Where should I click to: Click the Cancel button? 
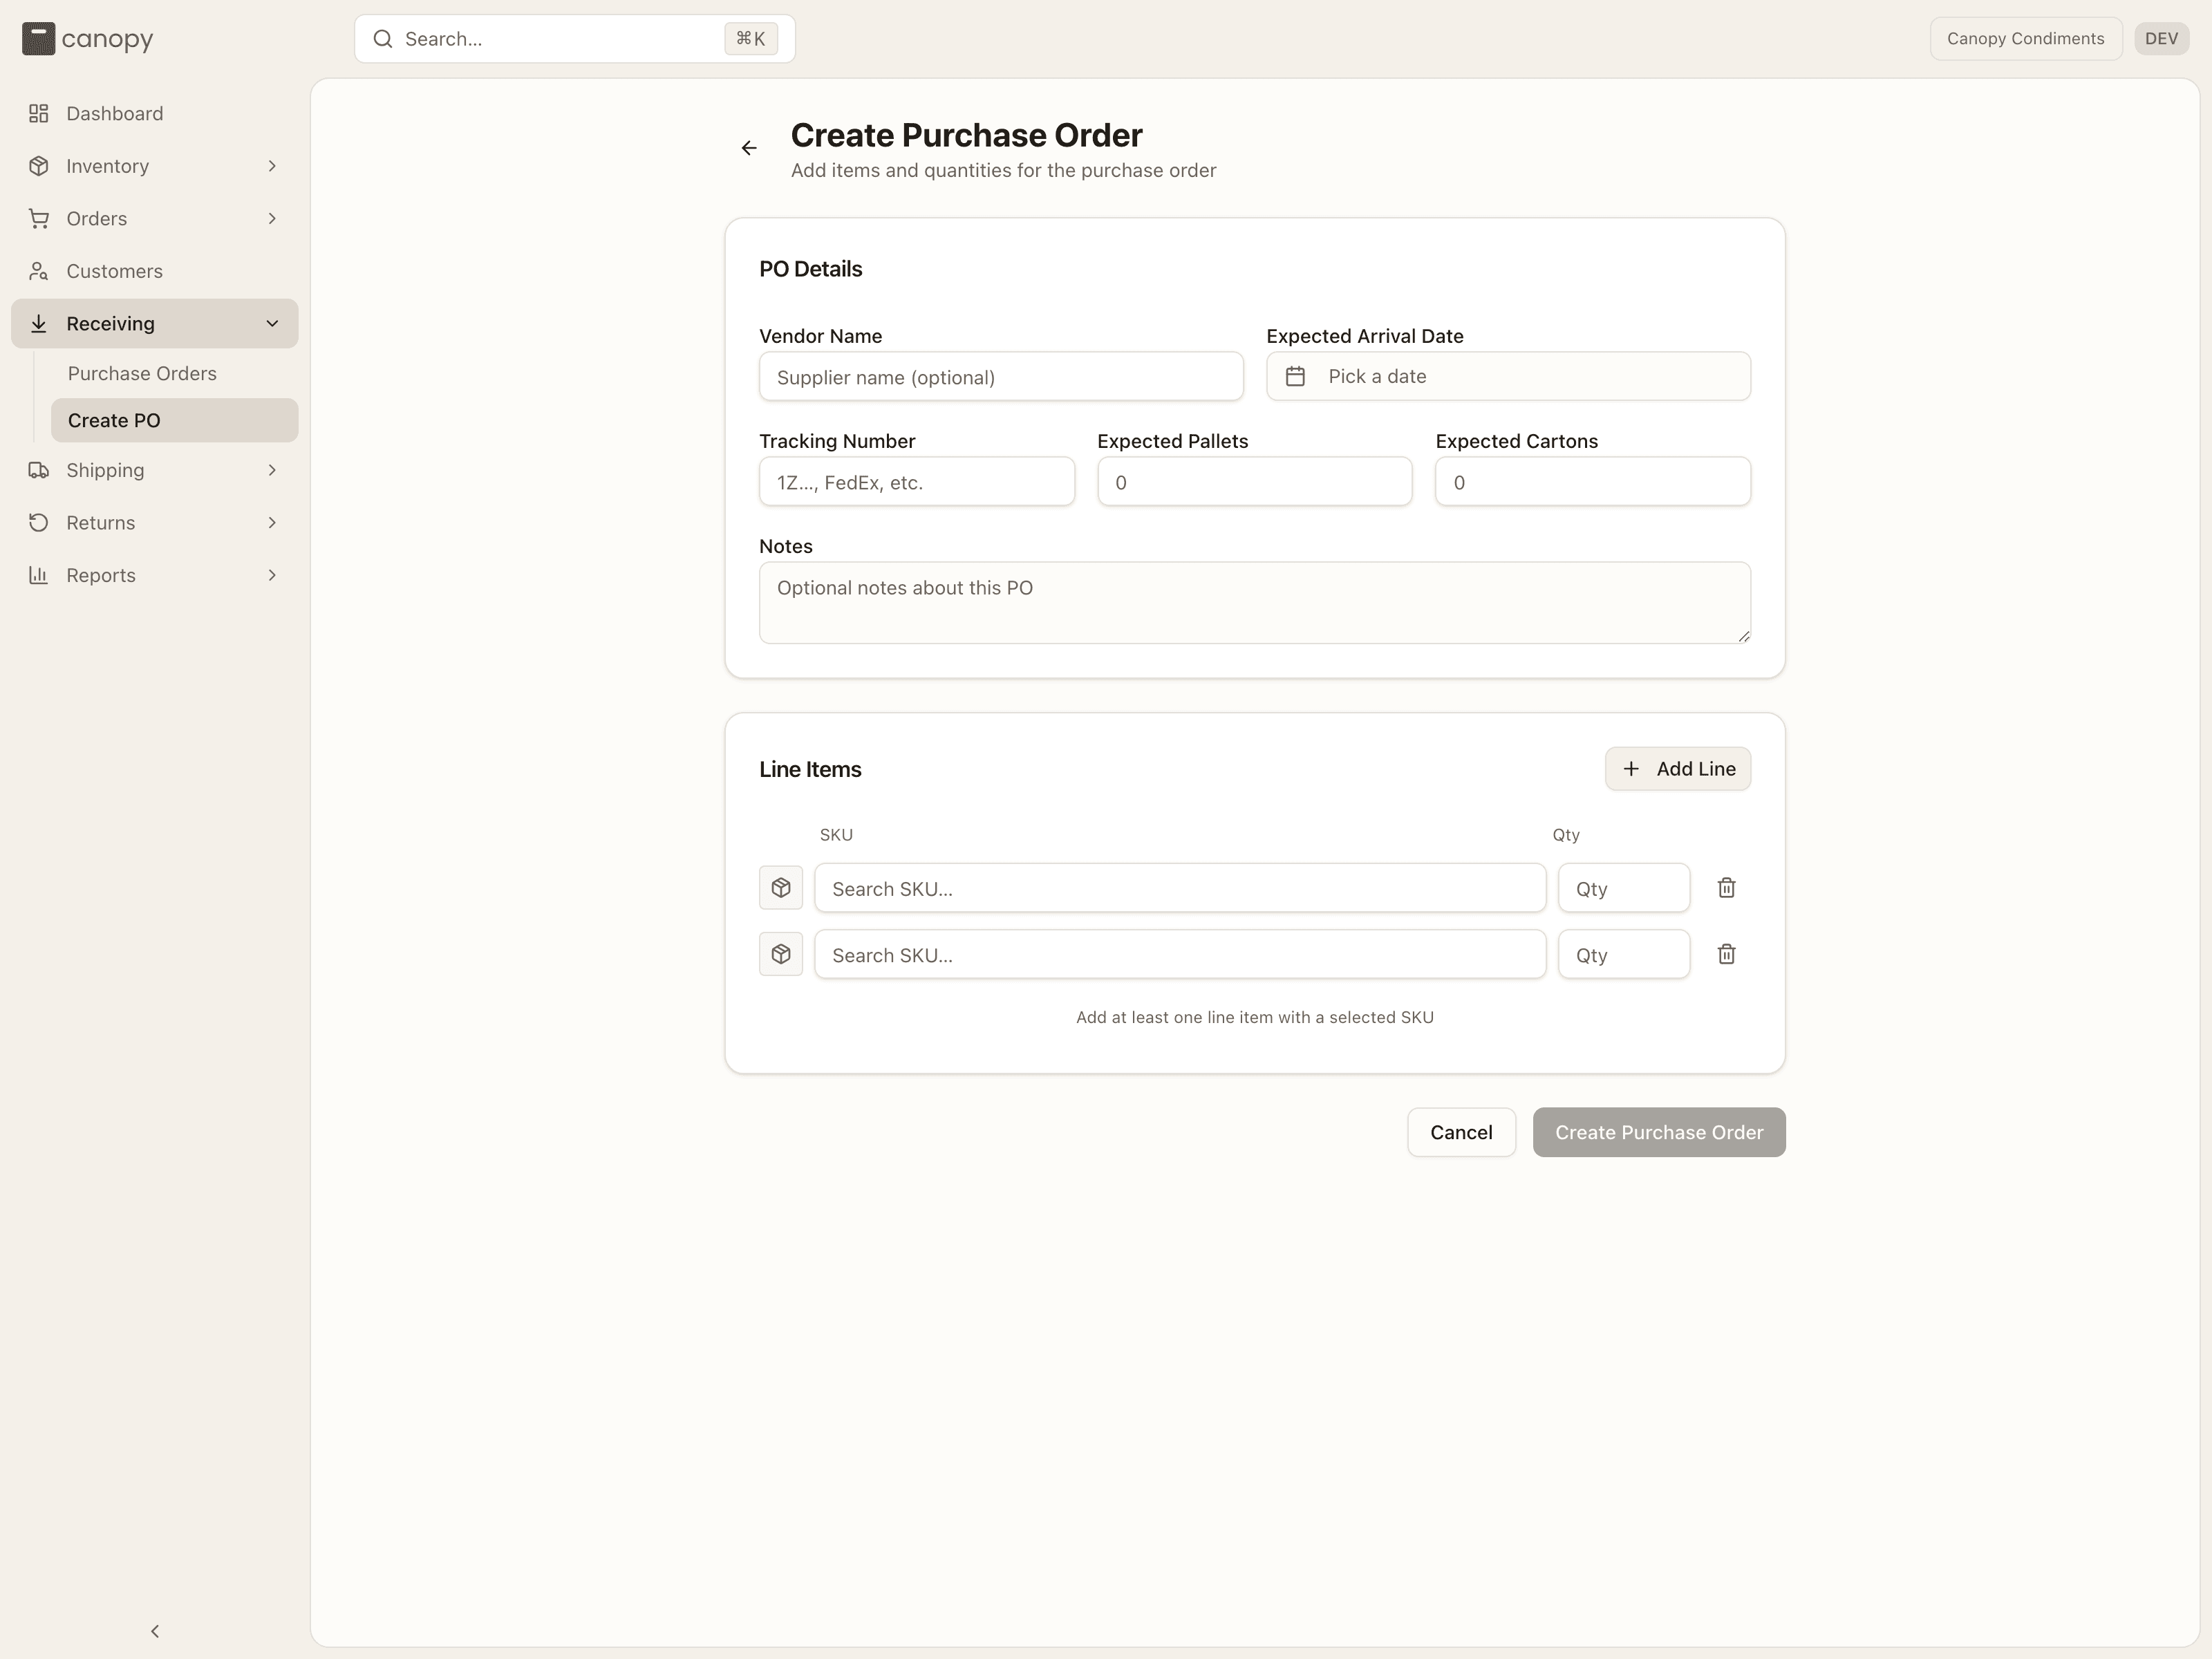click(1461, 1132)
